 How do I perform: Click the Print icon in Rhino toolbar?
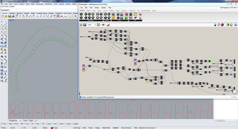tap(13, 16)
